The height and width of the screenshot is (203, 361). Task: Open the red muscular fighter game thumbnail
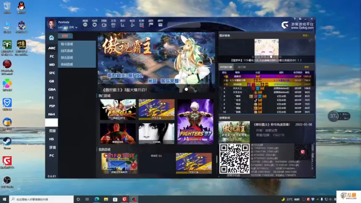click(118, 134)
